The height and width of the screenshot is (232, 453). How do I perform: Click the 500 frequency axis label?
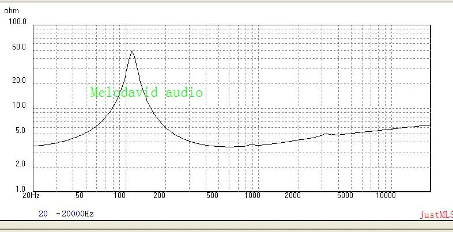coord(212,195)
